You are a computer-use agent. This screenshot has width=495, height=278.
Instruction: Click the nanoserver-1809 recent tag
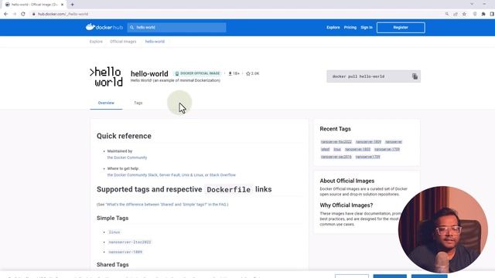pyautogui.click(x=368, y=142)
